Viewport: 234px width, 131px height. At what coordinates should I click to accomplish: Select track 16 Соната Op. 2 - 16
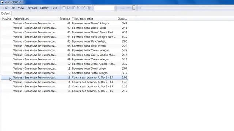pos(64,91)
